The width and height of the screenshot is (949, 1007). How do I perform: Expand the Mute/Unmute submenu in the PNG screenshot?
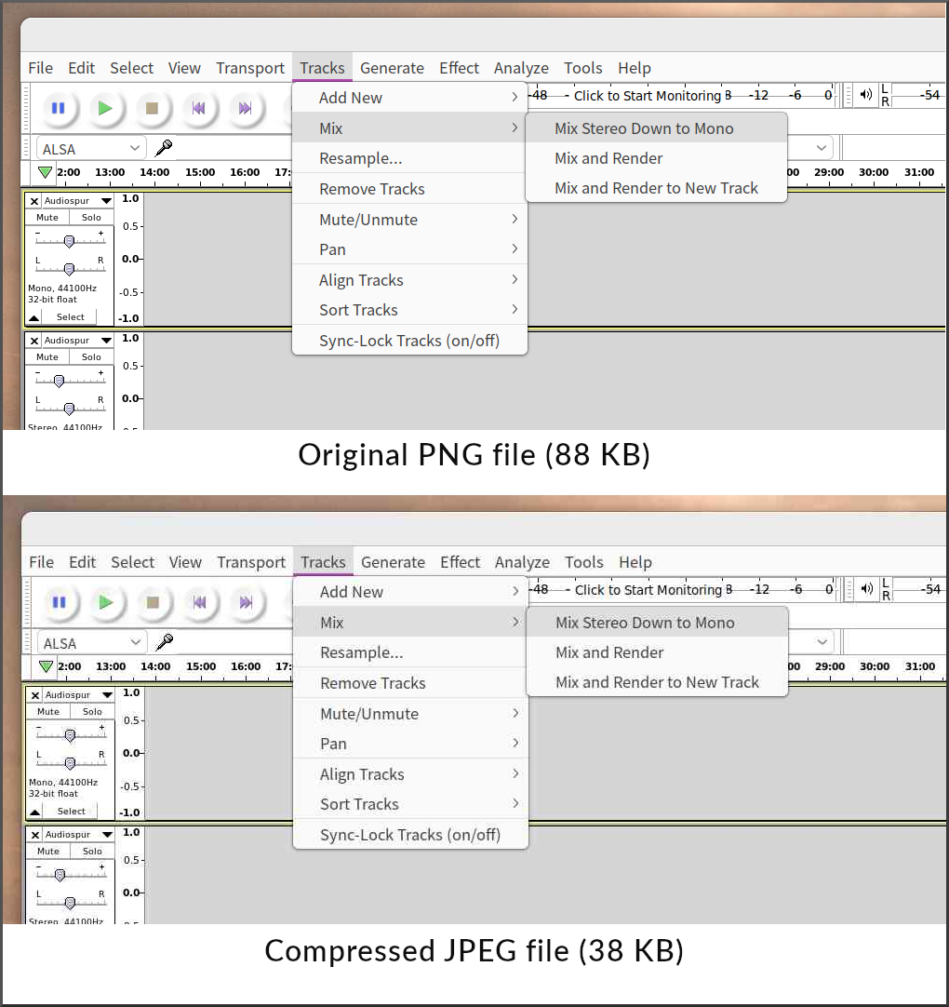tap(409, 220)
